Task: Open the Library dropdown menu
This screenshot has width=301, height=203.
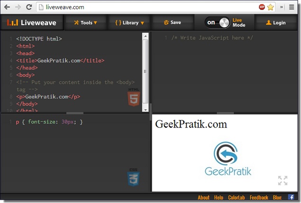Action: click(129, 22)
